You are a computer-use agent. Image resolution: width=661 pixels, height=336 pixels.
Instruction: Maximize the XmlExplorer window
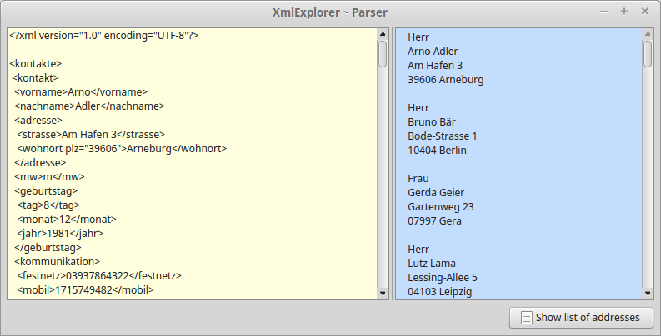(x=623, y=12)
